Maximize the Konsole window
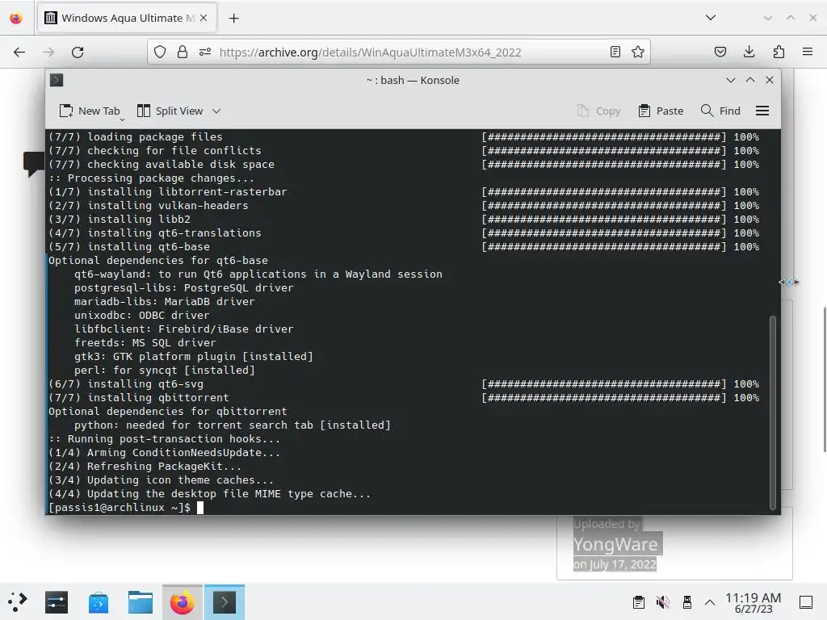 click(750, 80)
